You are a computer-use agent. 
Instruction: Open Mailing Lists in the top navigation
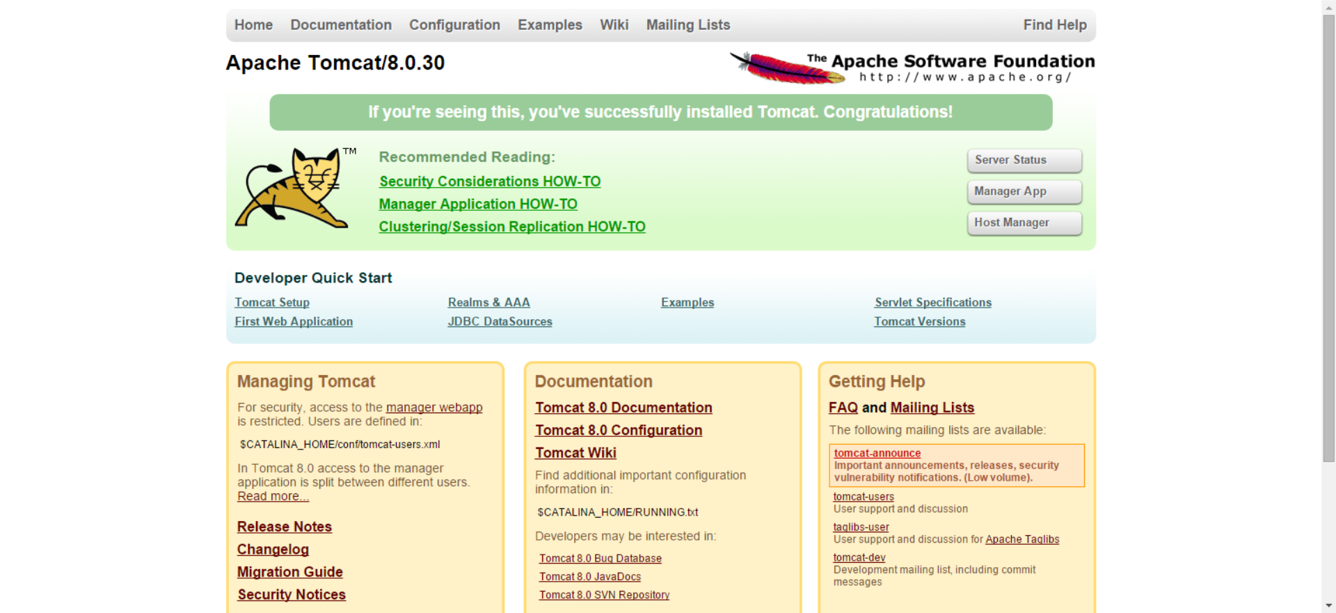point(688,25)
